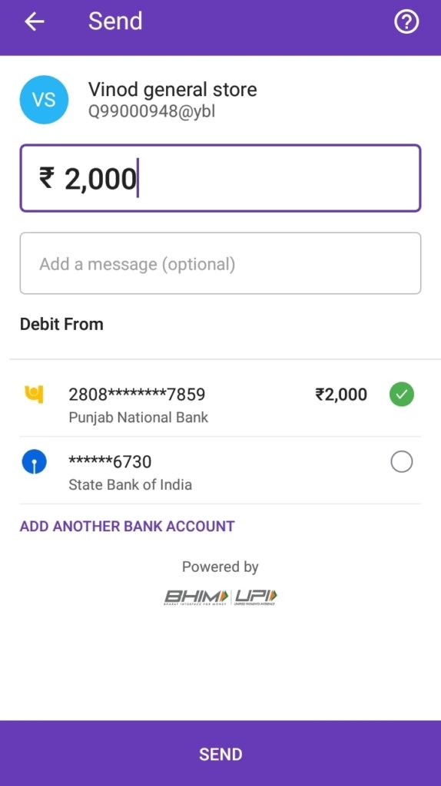Tap ADD ANOTHER BANK ACCOUNT link
This screenshot has height=786, width=441.
(x=127, y=526)
